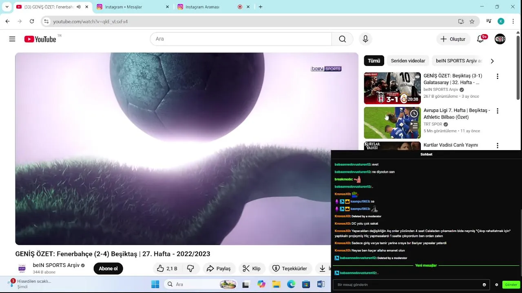Bookmark this page with the star icon

(472, 21)
